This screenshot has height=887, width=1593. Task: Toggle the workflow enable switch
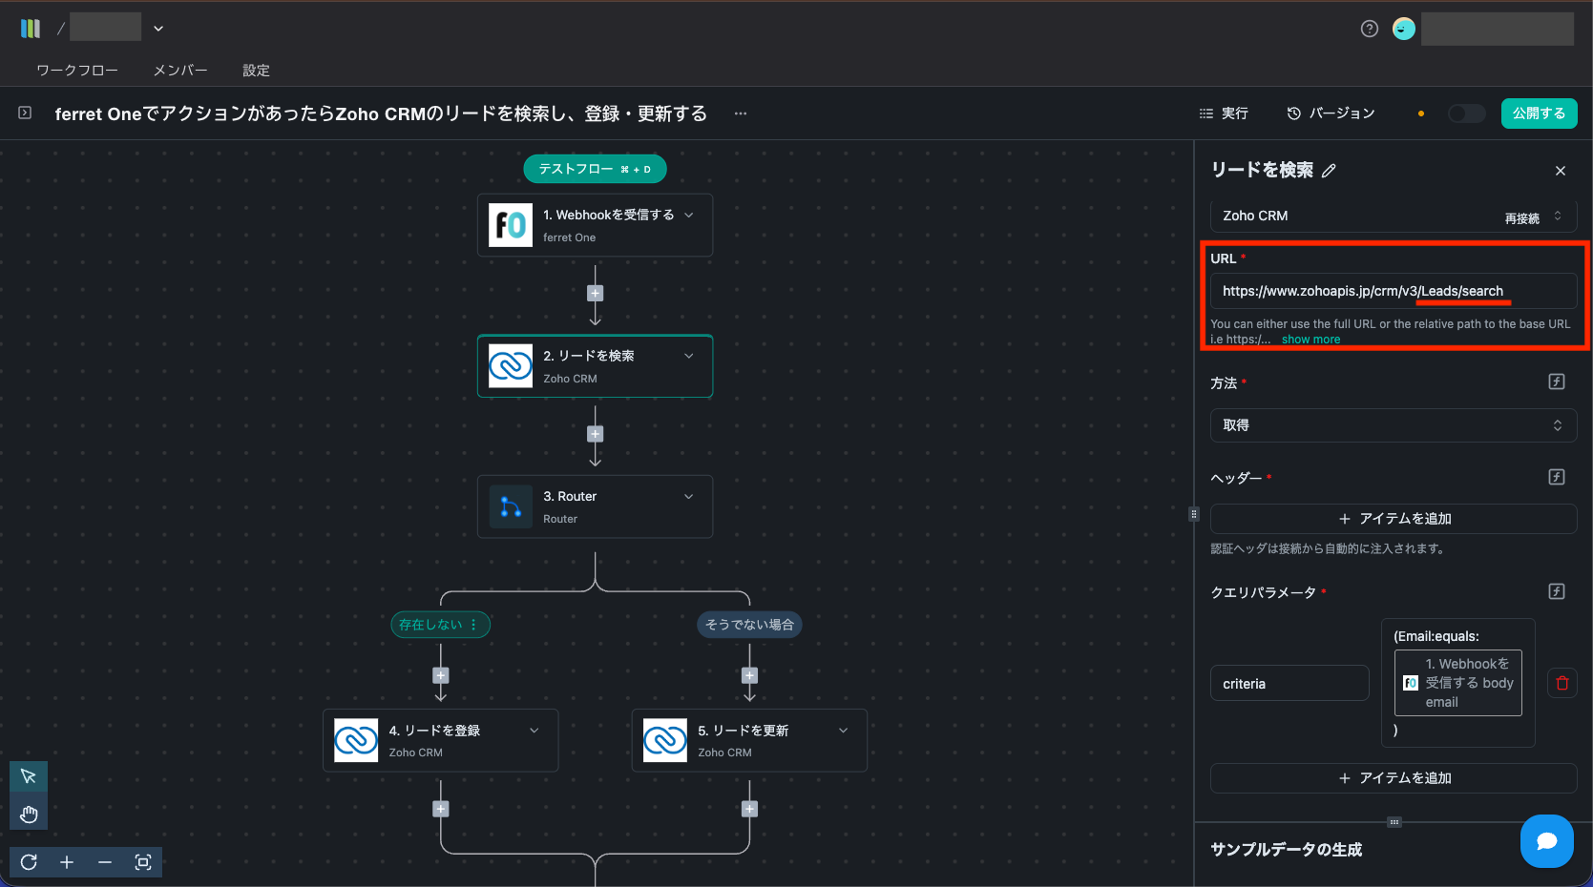coord(1466,113)
